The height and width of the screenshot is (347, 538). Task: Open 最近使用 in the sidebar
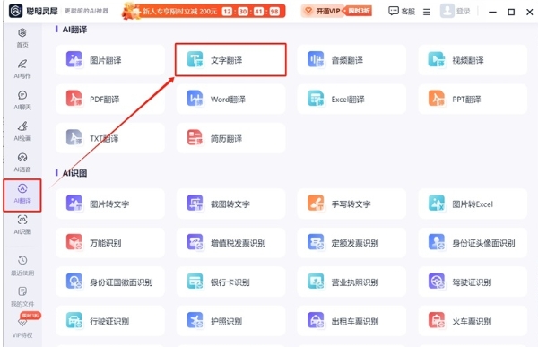tap(22, 265)
